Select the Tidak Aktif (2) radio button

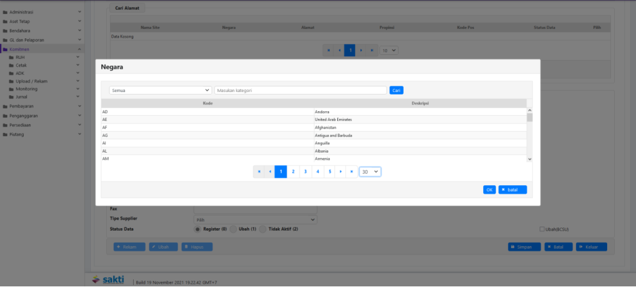point(263,229)
